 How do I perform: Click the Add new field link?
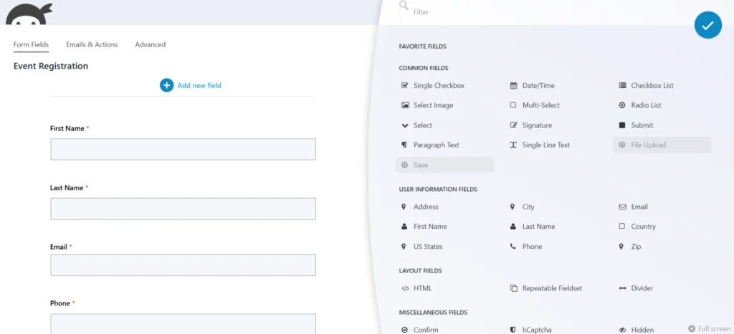click(x=199, y=86)
